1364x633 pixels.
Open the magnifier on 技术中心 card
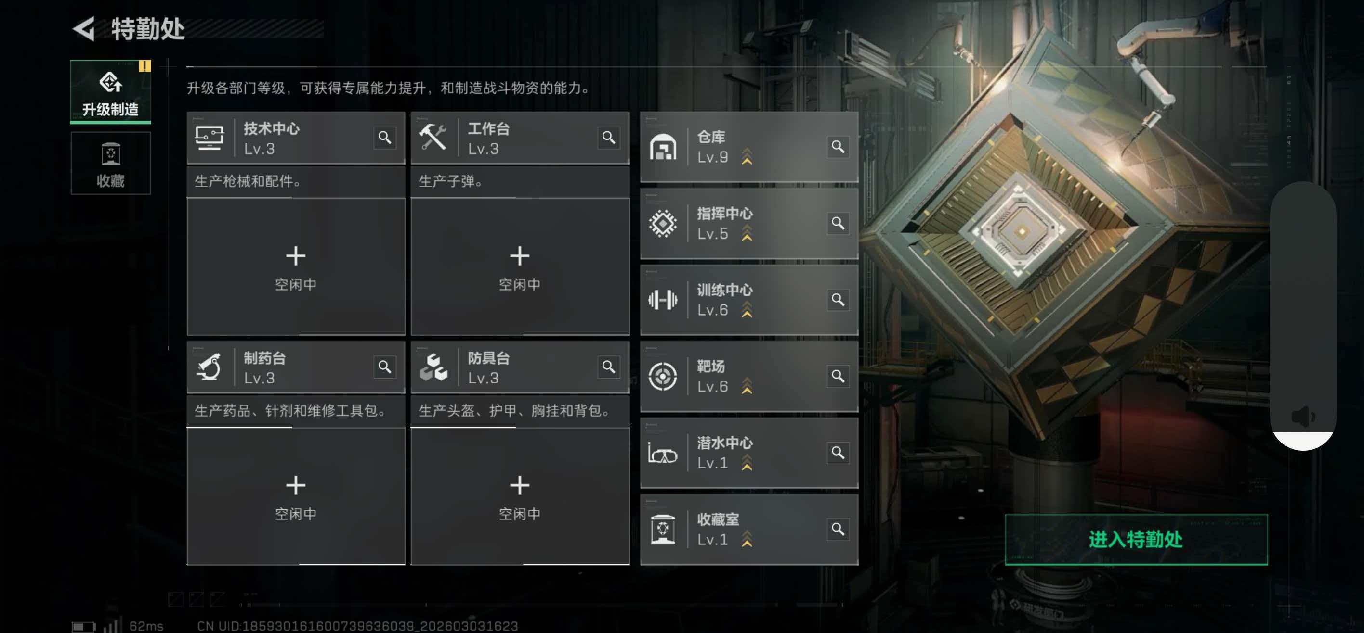[384, 138]
